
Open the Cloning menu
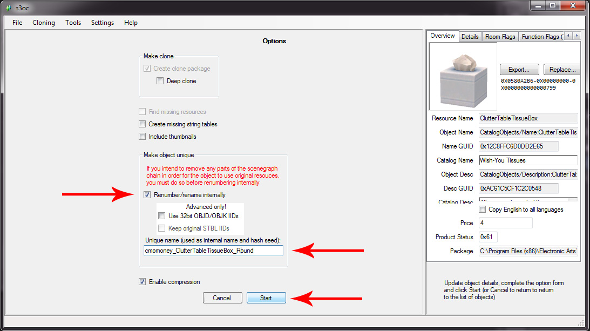pyautogui.click(x=44, y=23)
